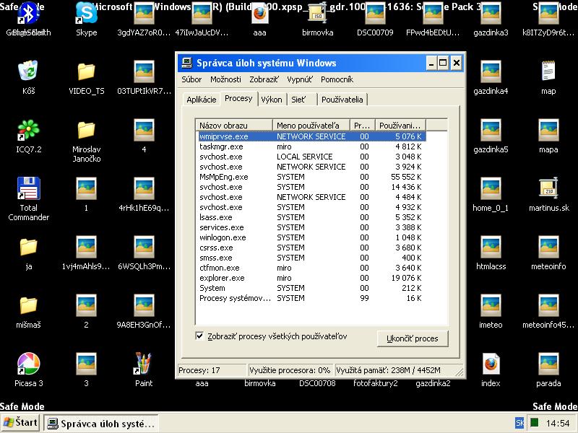Click the green CPU usage tray icon
The width and height of the screenshot is (578, 433).
[534, 423]
